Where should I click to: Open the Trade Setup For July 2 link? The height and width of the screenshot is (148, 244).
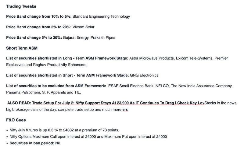(118, 103)
